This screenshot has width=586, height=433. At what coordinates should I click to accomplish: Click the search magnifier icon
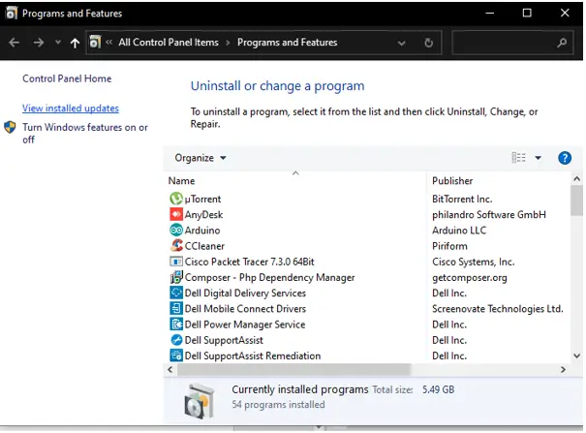(x=562, y=43)
